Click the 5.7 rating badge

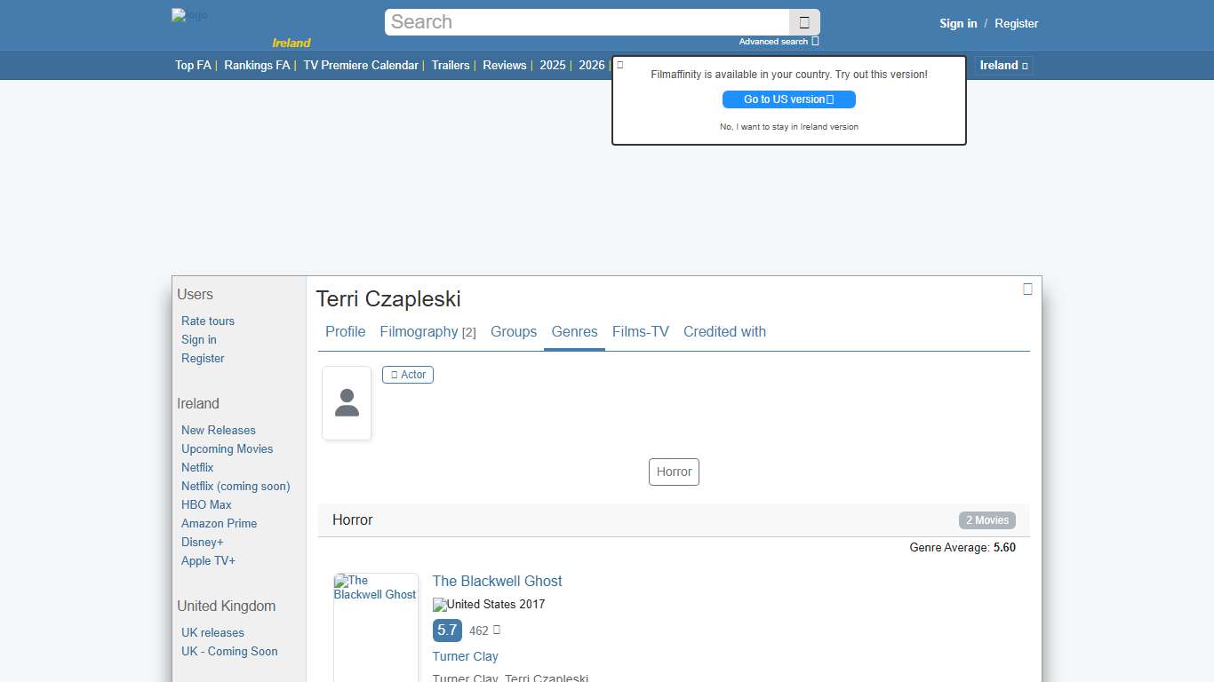(447, 630)
